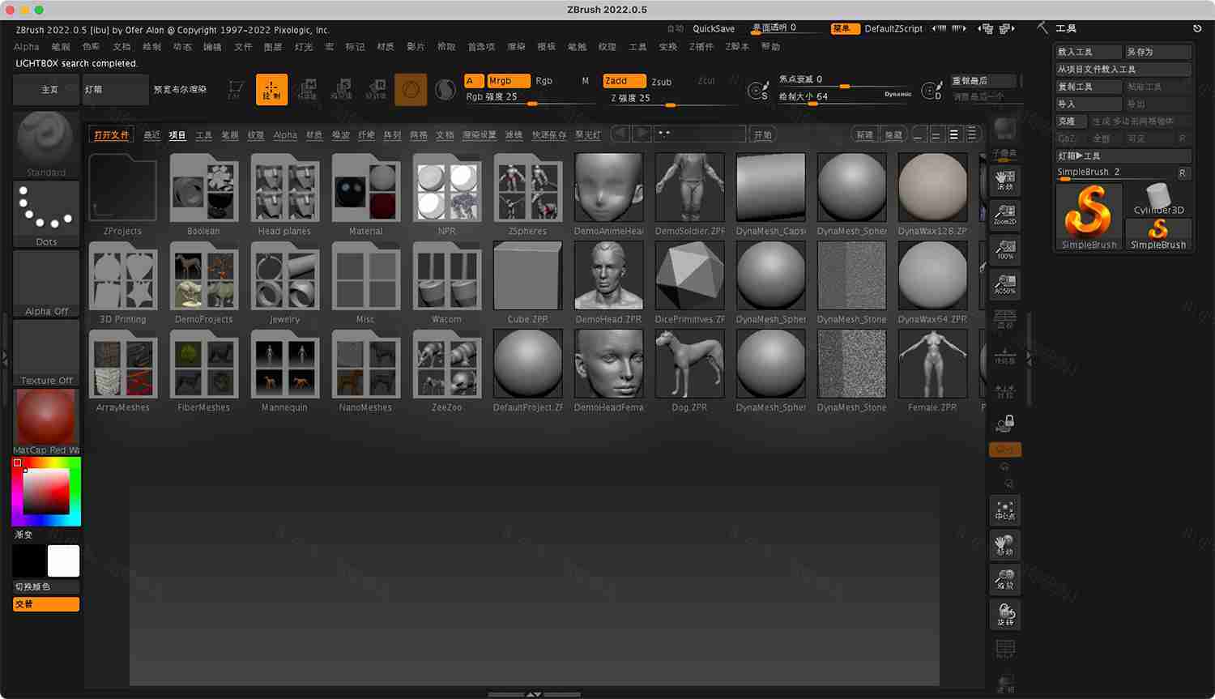Open the Dots stroke type picker
This screenshot has width=1215, height=699.
45,211
